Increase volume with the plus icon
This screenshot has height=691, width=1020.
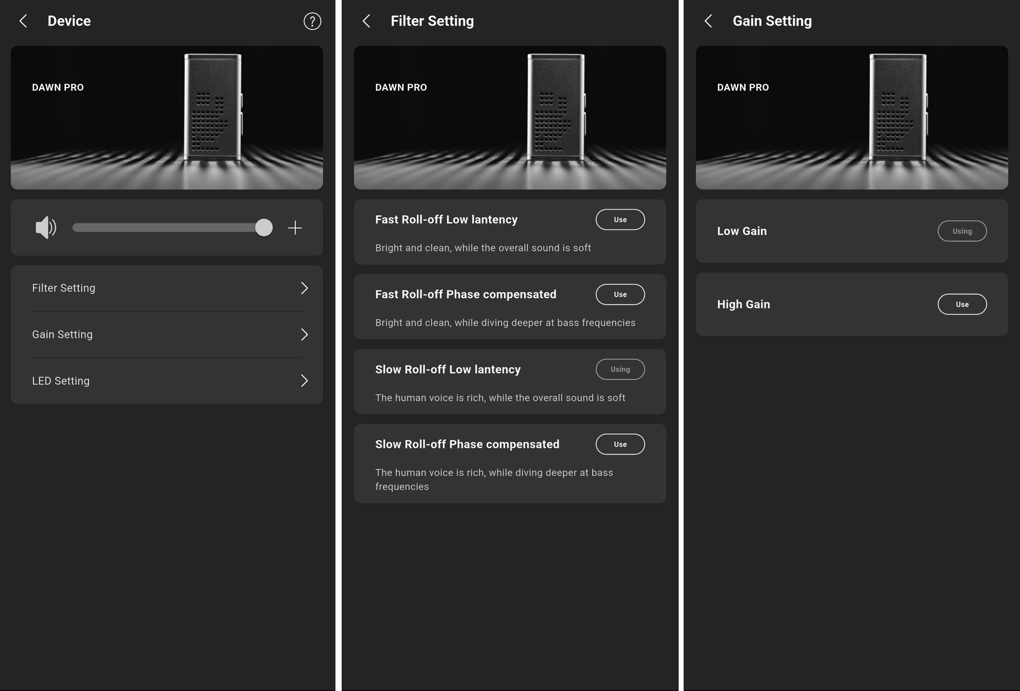tap(295, 227)
